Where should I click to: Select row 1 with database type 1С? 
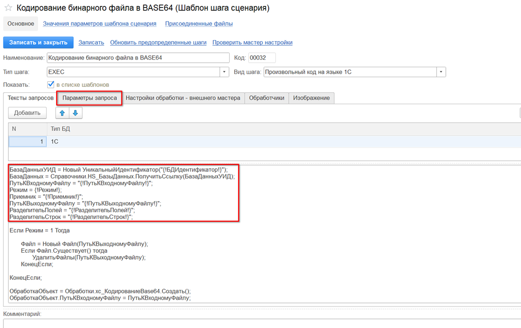[x=264, y=141]
